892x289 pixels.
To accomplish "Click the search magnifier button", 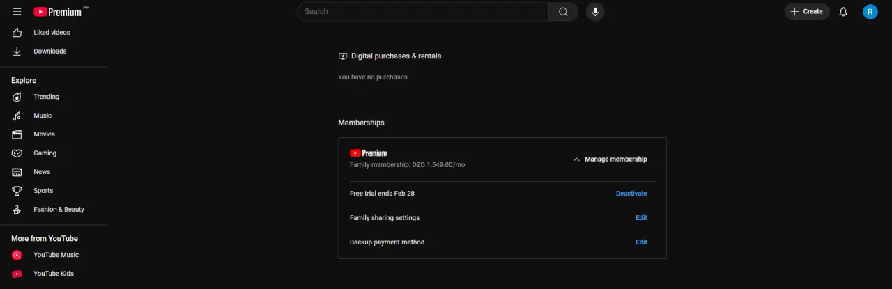I will [563, 12].
